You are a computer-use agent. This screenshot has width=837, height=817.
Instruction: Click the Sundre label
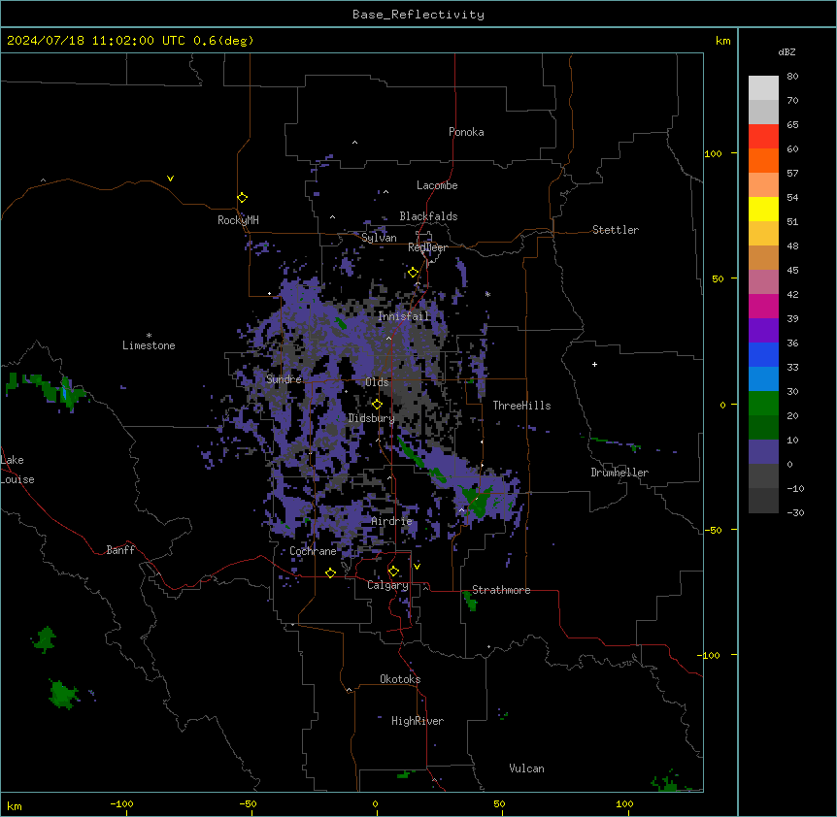284,379
